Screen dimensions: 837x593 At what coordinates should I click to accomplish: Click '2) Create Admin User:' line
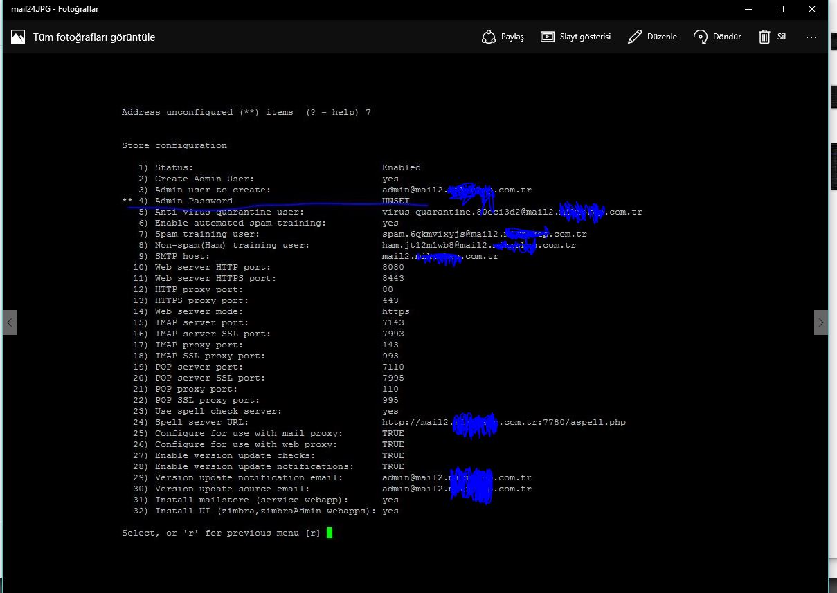pyautogui.click(x=197, y=179)
